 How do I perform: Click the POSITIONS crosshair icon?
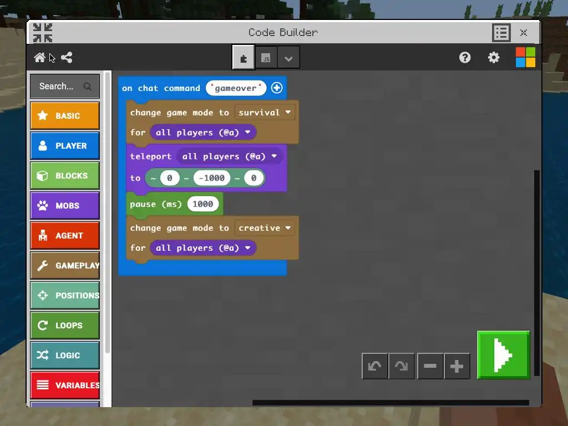point(42,295)
